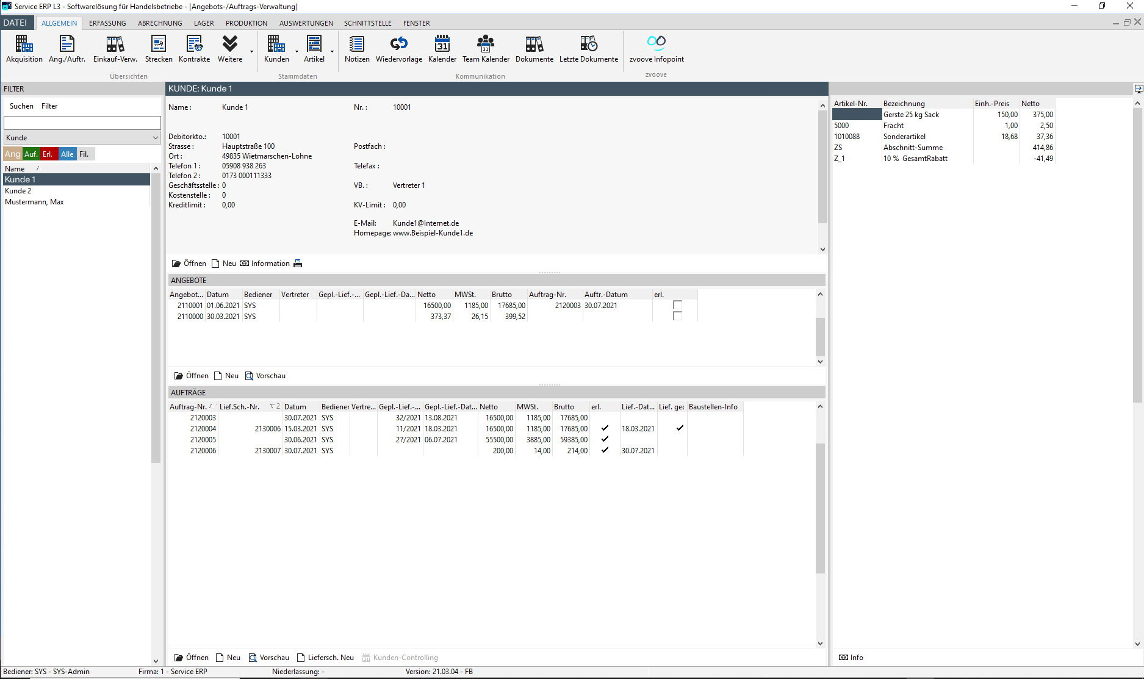The height and width of the screenshot is (679, 1144).
Task: Click pin icon at right panel top
Action: coord(1139,89)
